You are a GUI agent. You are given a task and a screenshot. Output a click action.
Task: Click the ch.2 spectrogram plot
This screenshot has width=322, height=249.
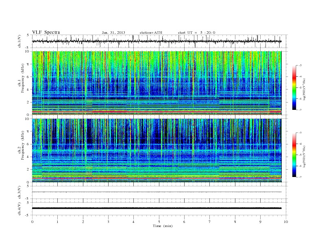[x=157, y=151]
